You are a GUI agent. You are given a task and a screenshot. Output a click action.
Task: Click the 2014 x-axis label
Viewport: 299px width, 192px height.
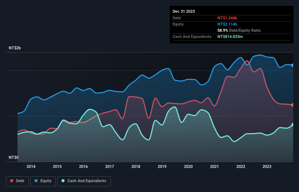pyautogui.click(x=31, y=166)
